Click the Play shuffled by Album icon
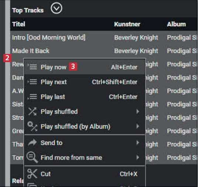Viewport: 198px width, 187px height. click(33, 126)
